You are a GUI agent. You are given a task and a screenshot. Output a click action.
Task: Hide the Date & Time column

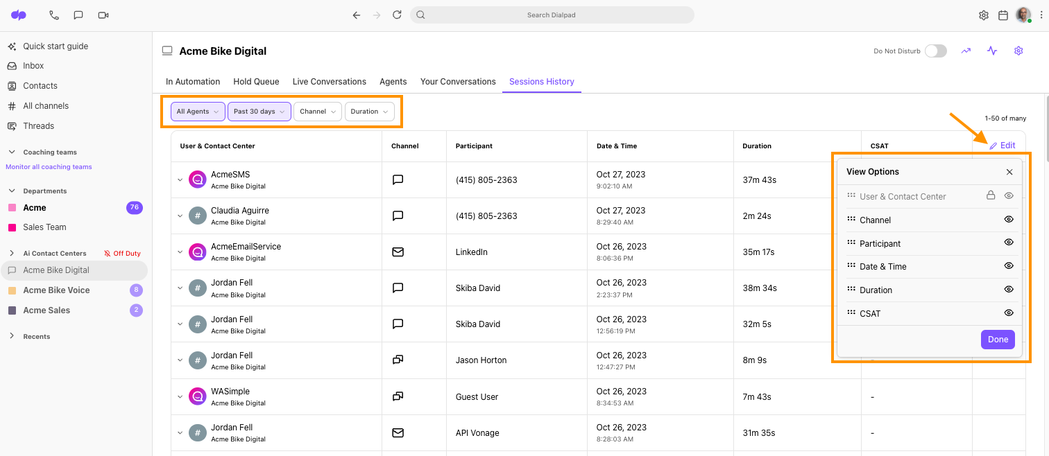tap(1009, 265)
